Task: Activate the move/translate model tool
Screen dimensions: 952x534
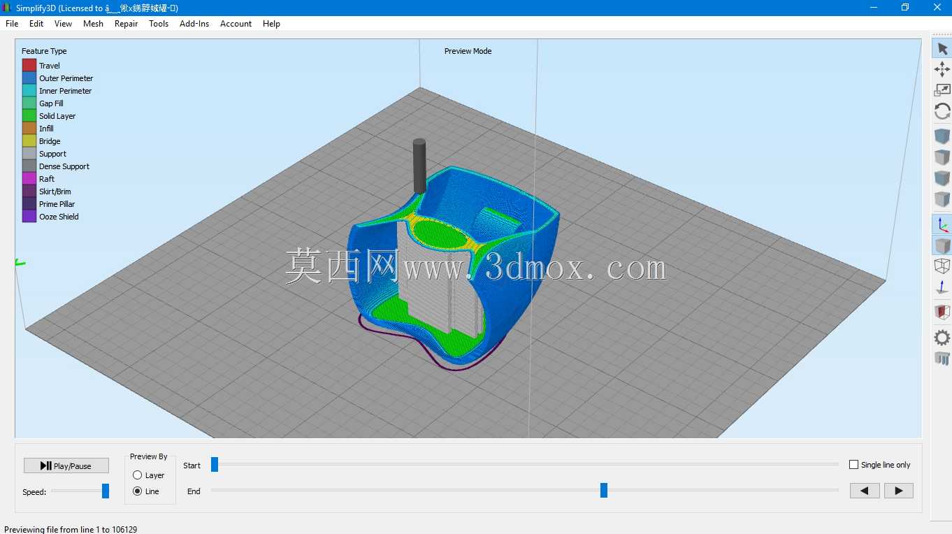Action: coord(942,69)
